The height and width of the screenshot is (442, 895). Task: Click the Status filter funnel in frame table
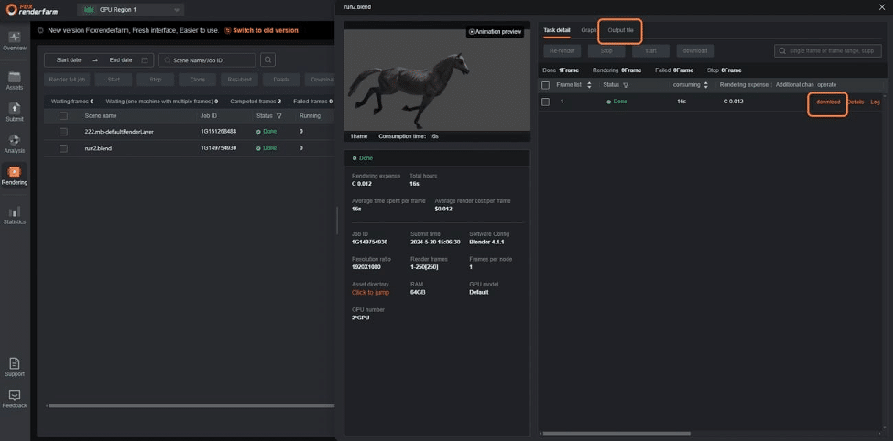(x=626, y=85)
